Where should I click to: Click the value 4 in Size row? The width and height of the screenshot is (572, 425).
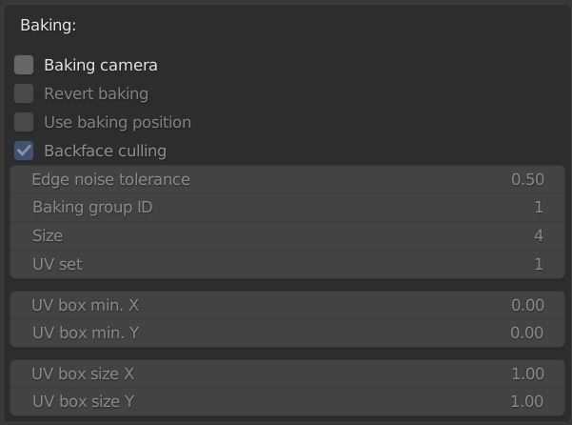(539, 236)
